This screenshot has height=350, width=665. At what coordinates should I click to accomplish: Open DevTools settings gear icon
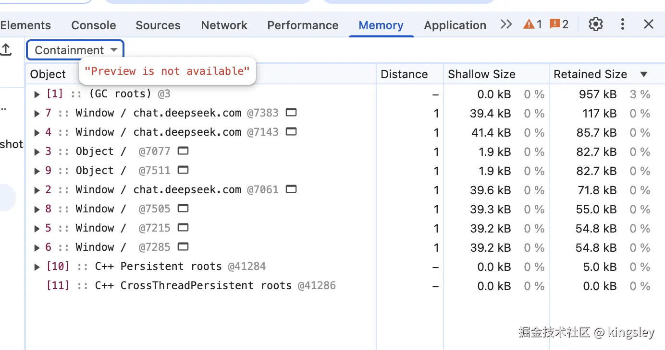(595, 24)
